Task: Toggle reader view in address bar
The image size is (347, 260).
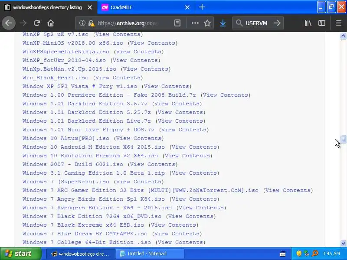Action: click(x=177, y=23)
